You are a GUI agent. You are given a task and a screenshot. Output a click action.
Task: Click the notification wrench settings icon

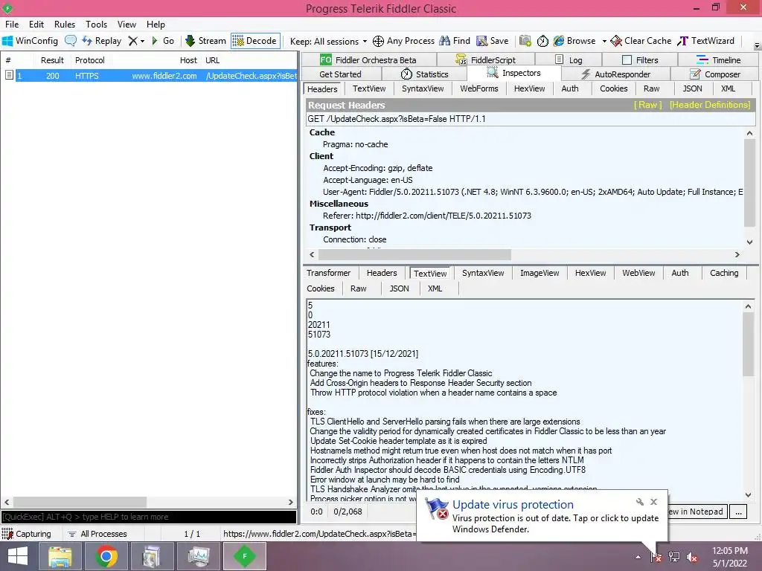point(639,502)
